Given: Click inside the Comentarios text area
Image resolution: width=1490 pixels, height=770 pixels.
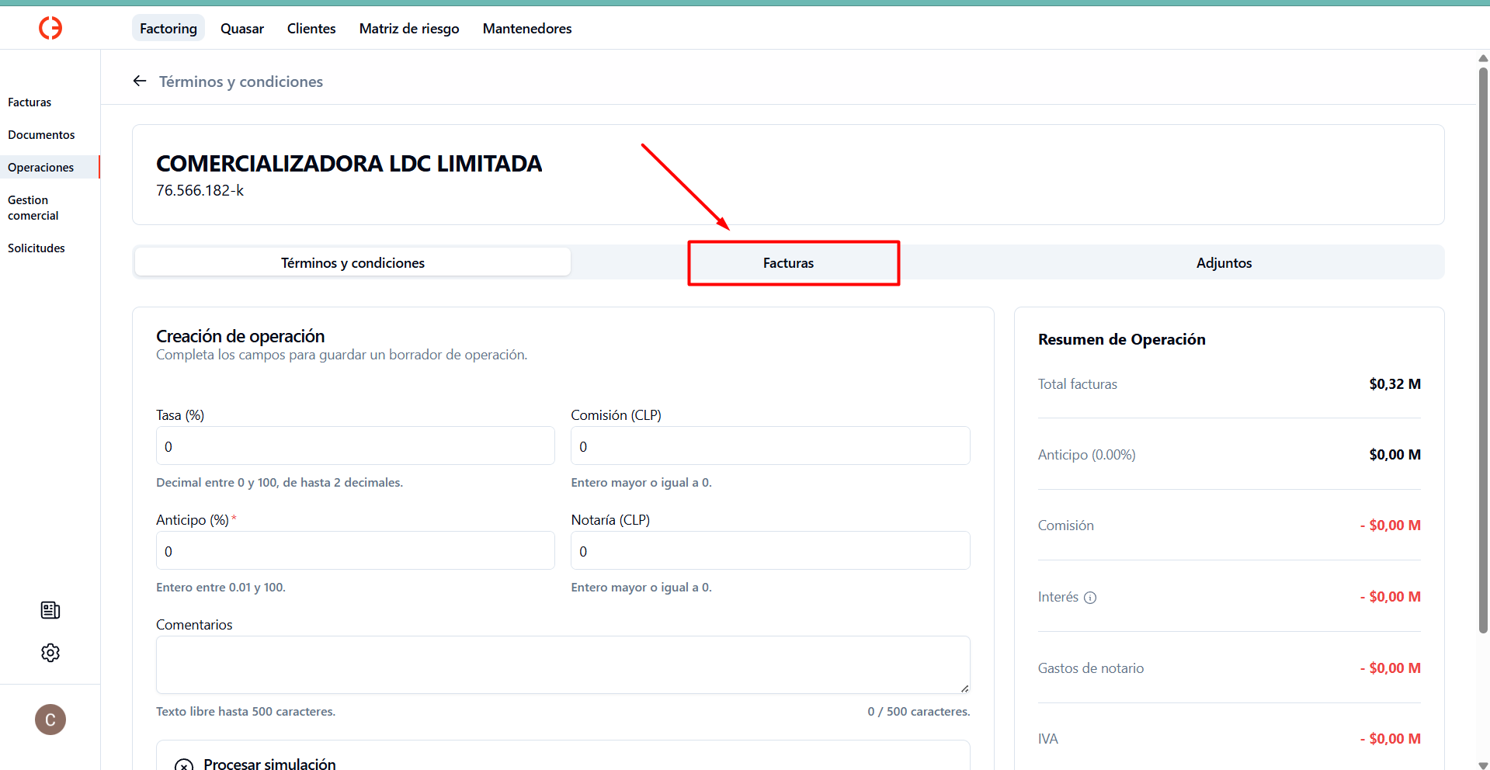Looking at the screenshot, I should 562,664.
